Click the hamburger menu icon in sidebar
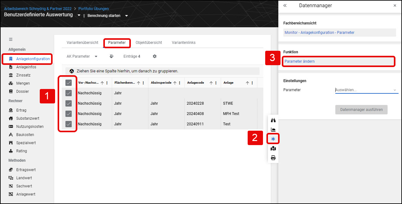The image size is (402, 204). 11,39
